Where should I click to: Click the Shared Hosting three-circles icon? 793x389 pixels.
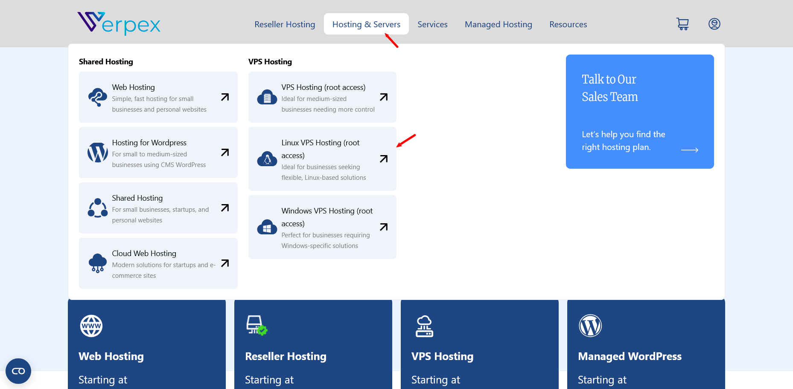[x=98, y=208]
